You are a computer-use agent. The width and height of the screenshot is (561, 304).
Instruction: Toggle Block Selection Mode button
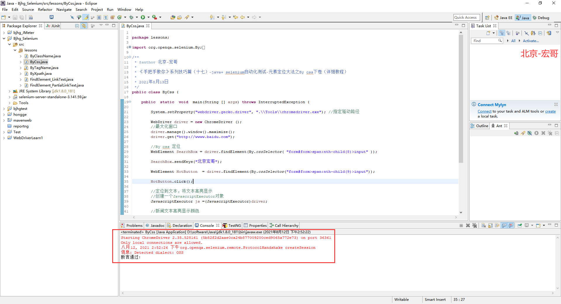(x=99, y=17)
